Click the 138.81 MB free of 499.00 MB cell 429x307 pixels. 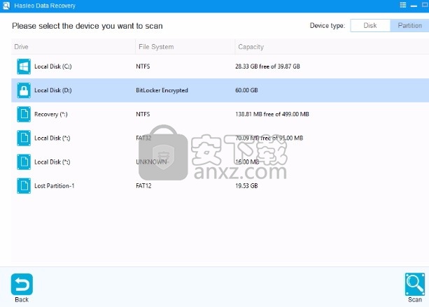pyautogui.click(x=272, y=114)
